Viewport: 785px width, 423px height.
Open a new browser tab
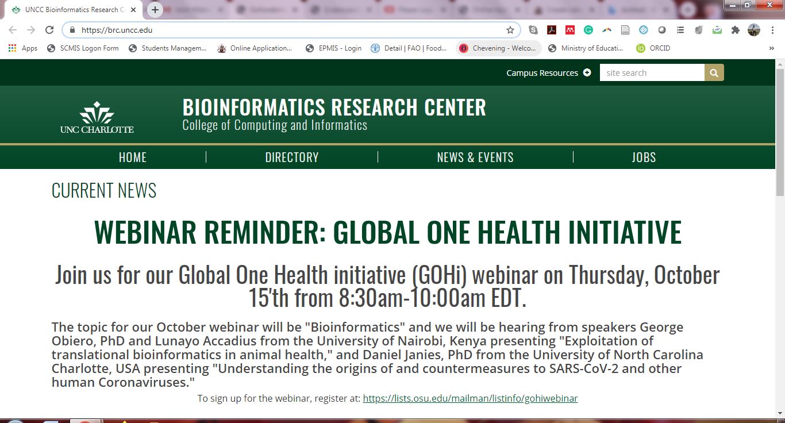(x=155, y=10)
